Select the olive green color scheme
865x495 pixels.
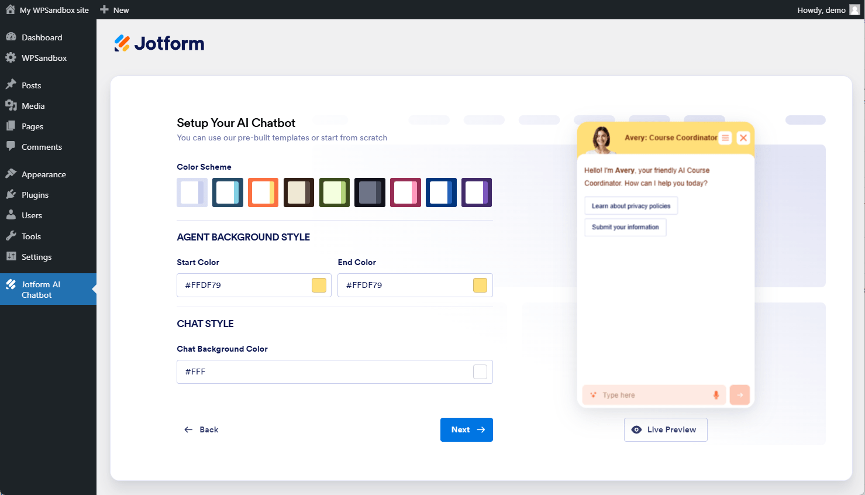pos(335,192)
